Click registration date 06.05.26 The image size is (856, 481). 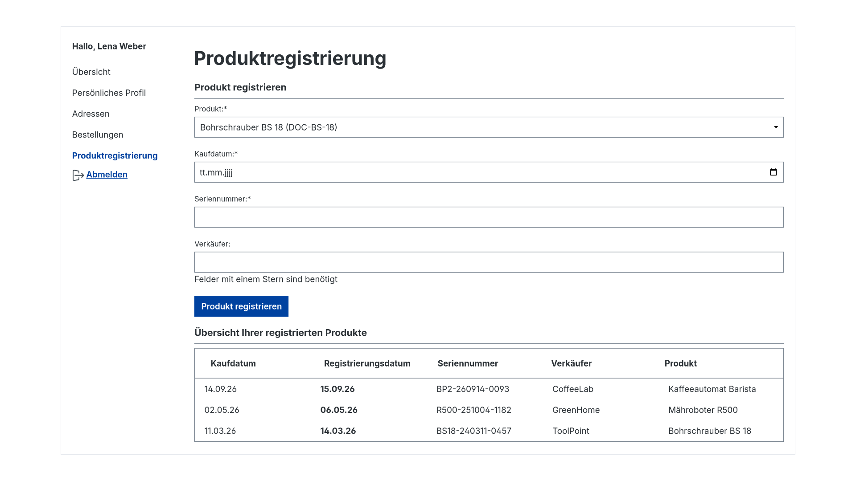(338, 410)
